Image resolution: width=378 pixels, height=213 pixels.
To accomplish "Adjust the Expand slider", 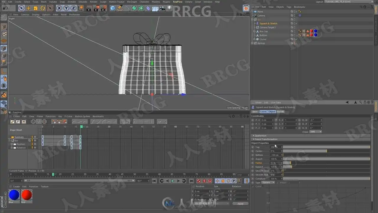I will tap(327, 167).
